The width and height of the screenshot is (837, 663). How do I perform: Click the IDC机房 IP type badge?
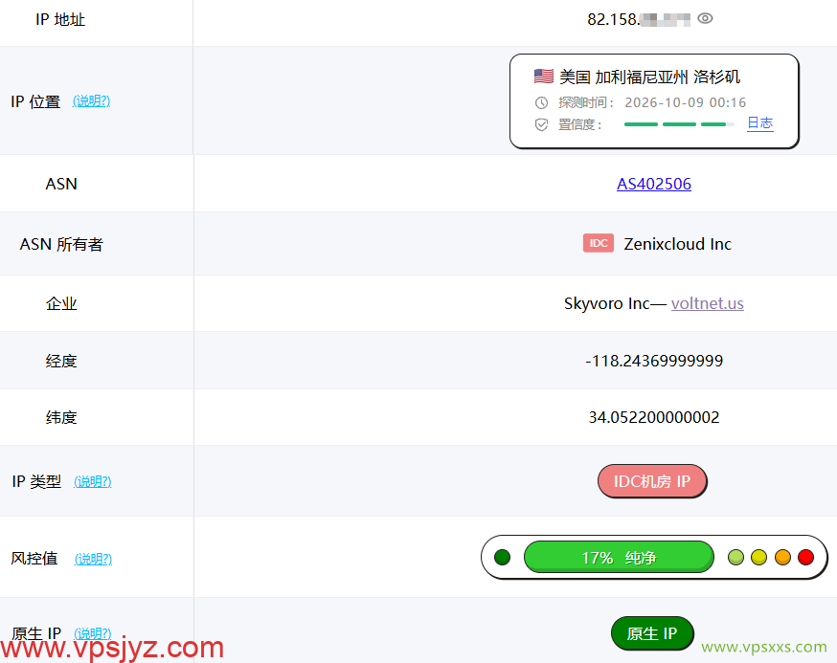pyautogui.click(x=652, y=481)
